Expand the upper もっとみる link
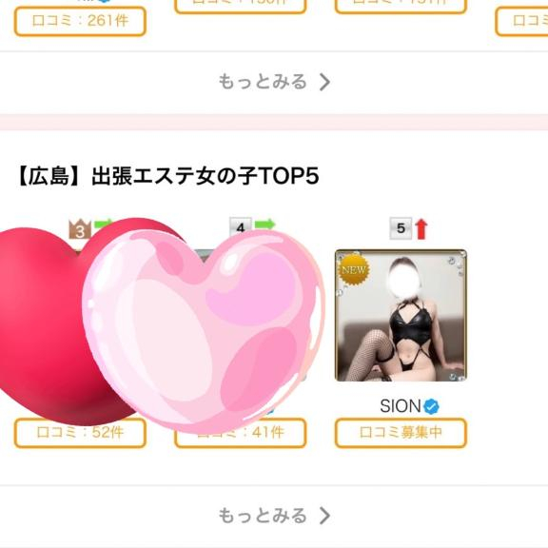Screen dimensions: 548x548 [274, 82]
